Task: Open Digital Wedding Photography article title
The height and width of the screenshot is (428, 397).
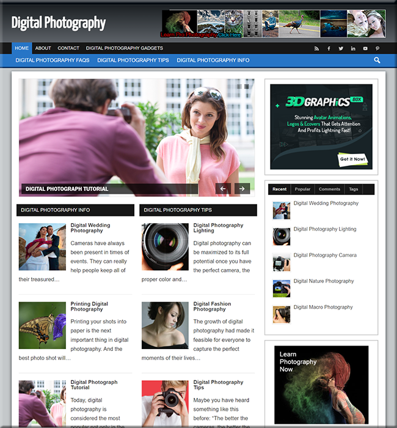Action: click(90, 228)
